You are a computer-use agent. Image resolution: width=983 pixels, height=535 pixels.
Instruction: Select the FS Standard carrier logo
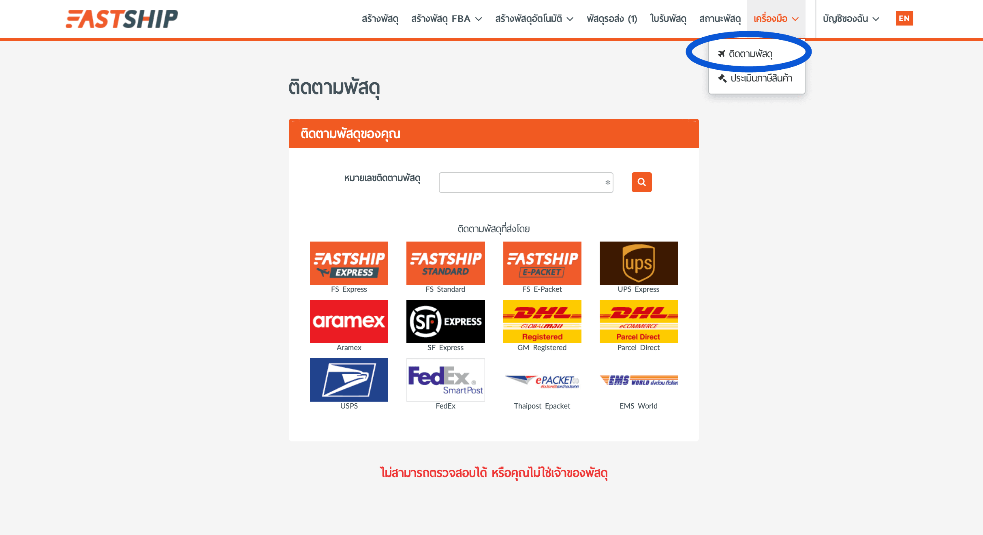[445, 263]
